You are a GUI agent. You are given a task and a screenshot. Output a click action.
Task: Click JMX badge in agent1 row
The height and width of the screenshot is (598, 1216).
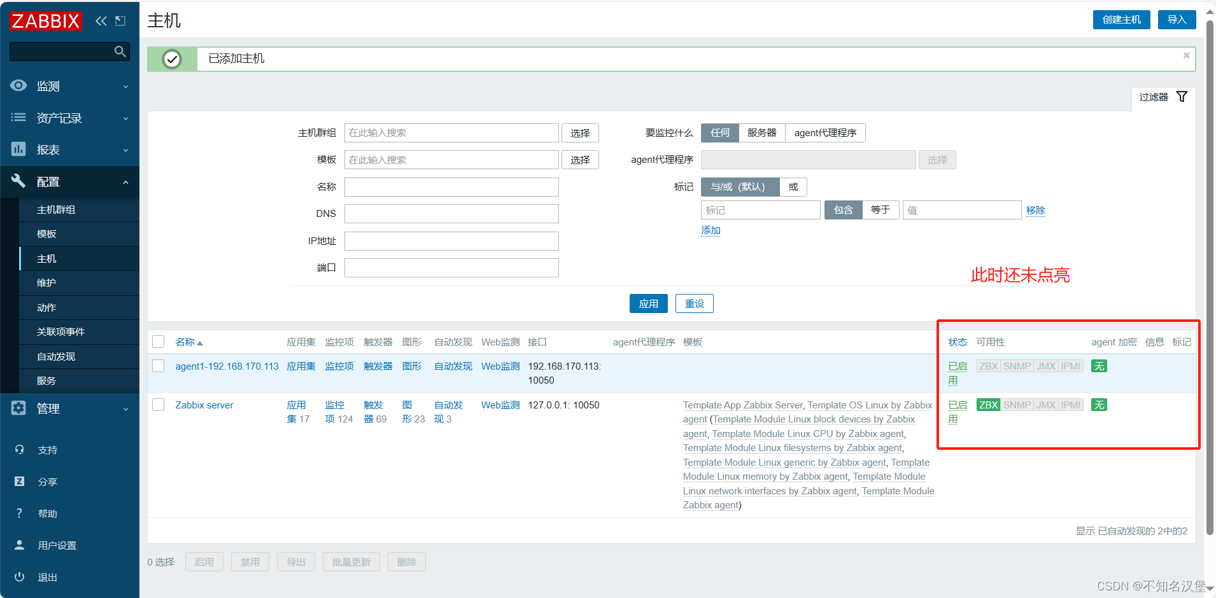click(1046, 366)
